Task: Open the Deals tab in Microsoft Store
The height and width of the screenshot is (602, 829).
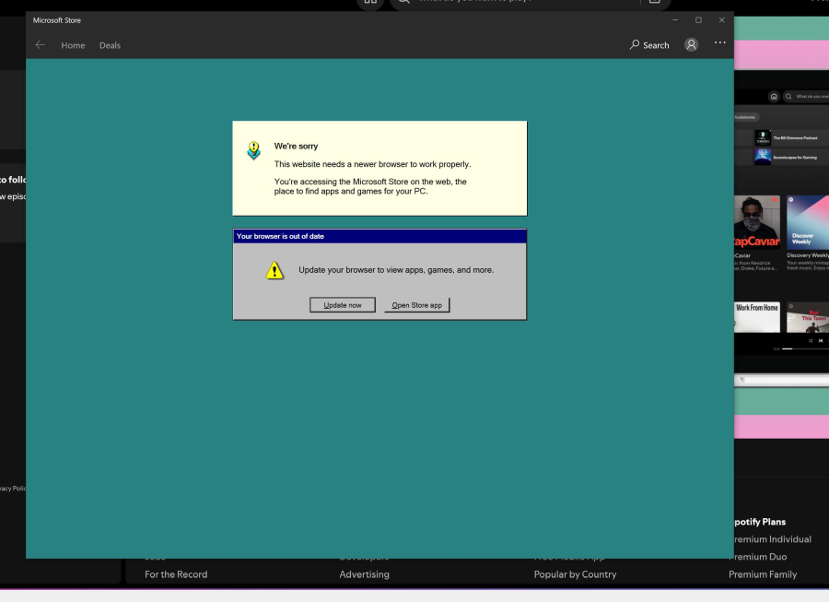Action: point(110,45)
